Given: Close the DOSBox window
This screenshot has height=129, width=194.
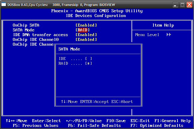Looking at the screenshot, I should 189,5.
